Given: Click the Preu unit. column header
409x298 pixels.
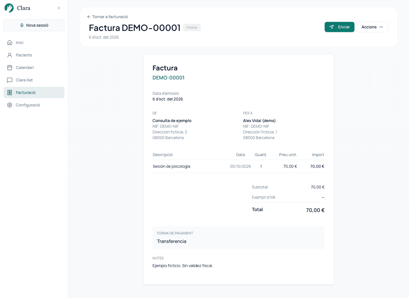Looking at the screenshot, I should 288,155.
